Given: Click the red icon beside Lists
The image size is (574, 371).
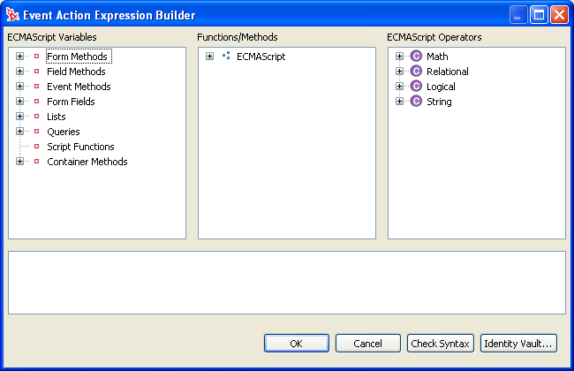Looking at the screenshot, I should coord(36,117).
